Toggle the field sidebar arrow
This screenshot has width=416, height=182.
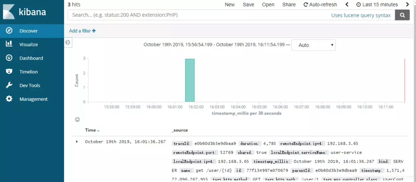click(68, 43)
